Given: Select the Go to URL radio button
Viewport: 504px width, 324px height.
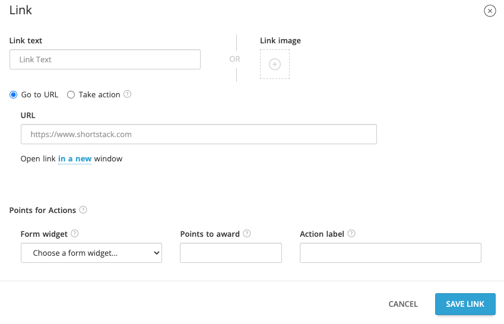Looking at the screenshot, I should pyautogui.click(x=13, y=95).
